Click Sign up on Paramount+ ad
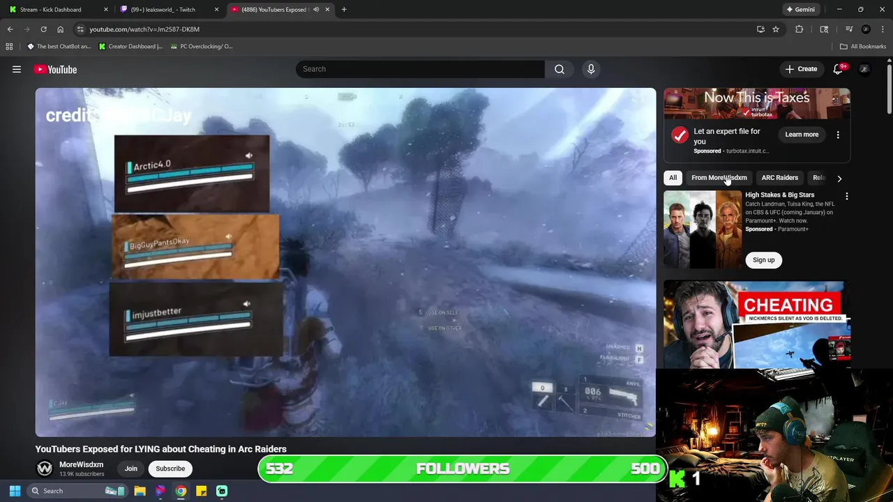 click(x=763, y=260)
